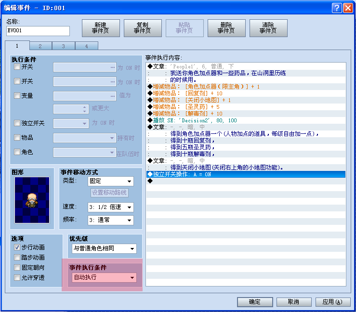The image size is (356, 312).
Task: Click 复制事件页 button
Action: 143,28
